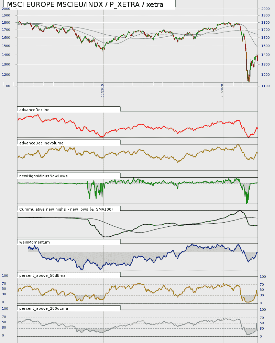Click 1200 on the left price axis

(x=6, y=75)
